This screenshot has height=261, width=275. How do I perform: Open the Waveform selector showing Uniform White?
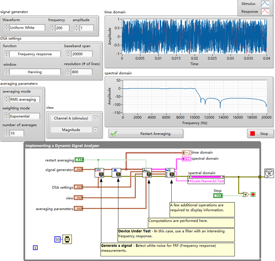[x=27, y=28]
